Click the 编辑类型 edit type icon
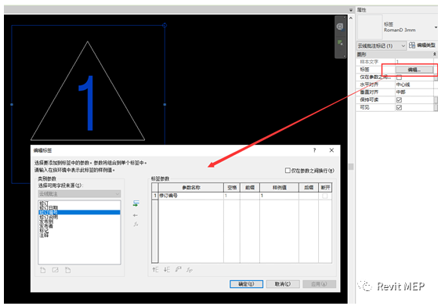445x306 pixels. pos(412,45)
